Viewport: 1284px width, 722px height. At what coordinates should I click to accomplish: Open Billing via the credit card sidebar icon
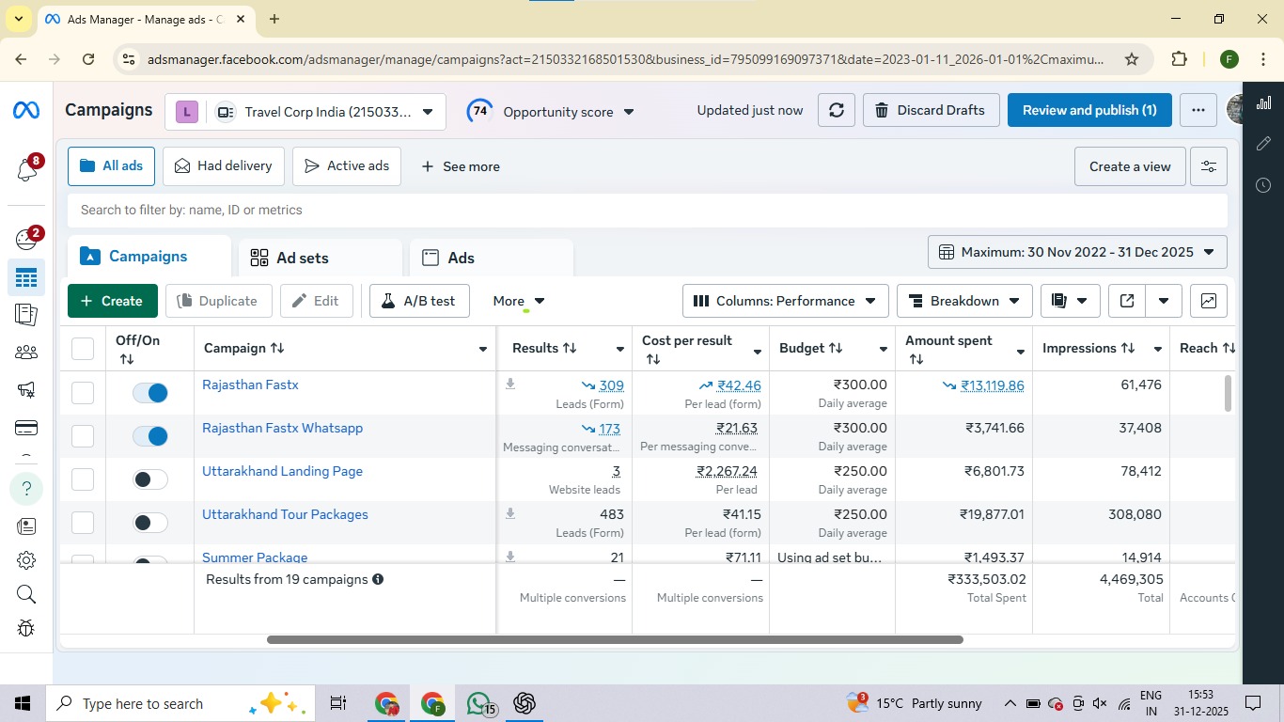coord(26,427)
